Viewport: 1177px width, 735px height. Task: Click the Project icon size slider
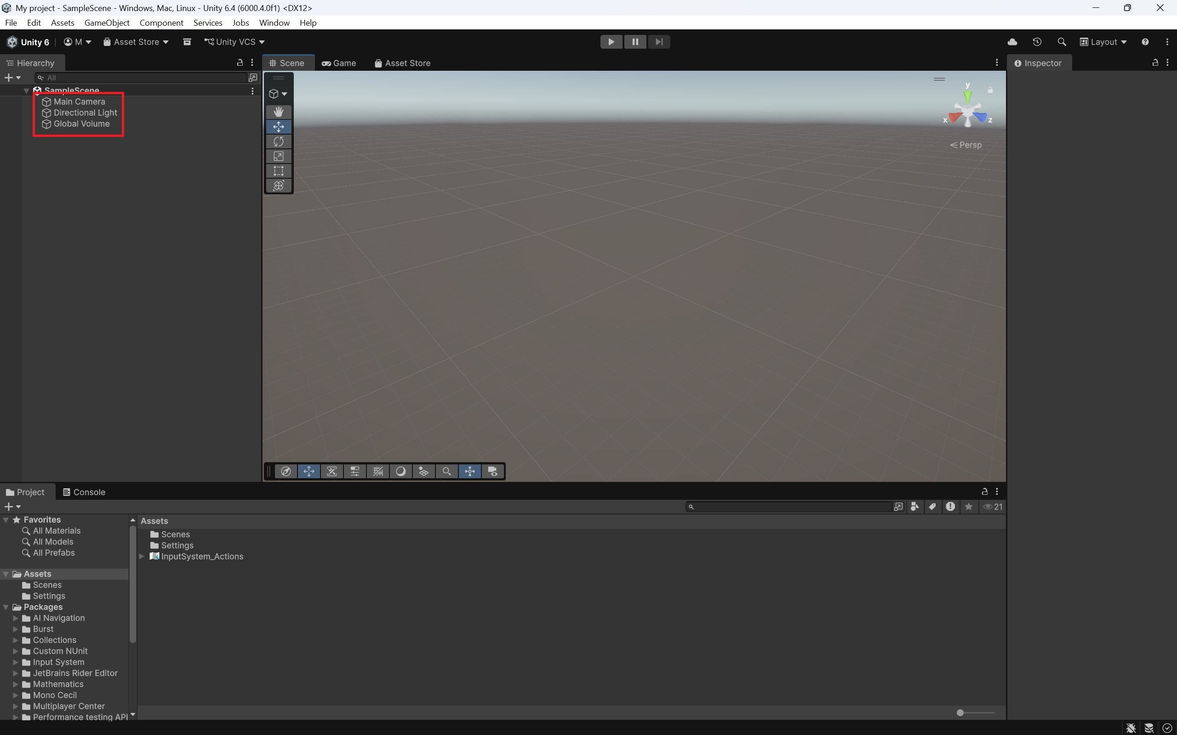point(960,712)
